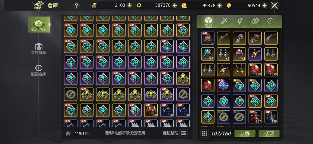This screenshot has height=144, width=313.
Task: Add currency next to 1587370
Action: tap(175, 6)
